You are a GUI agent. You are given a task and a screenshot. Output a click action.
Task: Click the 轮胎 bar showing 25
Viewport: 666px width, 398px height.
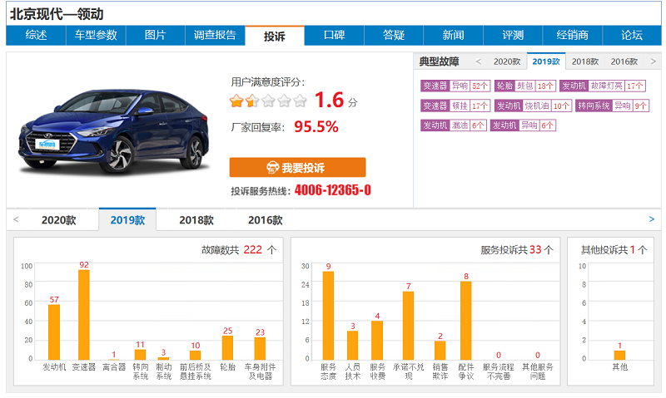tap(227, 348)
